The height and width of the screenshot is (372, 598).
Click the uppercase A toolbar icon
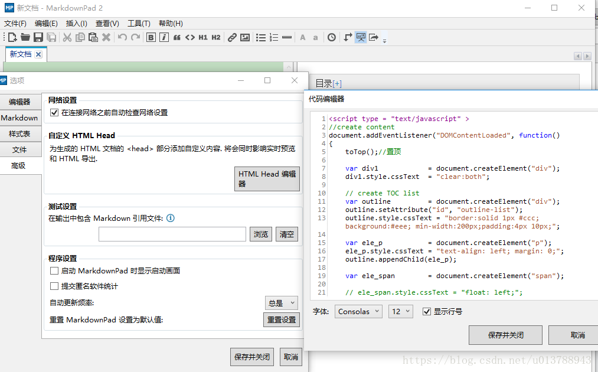tap(303, 37)
